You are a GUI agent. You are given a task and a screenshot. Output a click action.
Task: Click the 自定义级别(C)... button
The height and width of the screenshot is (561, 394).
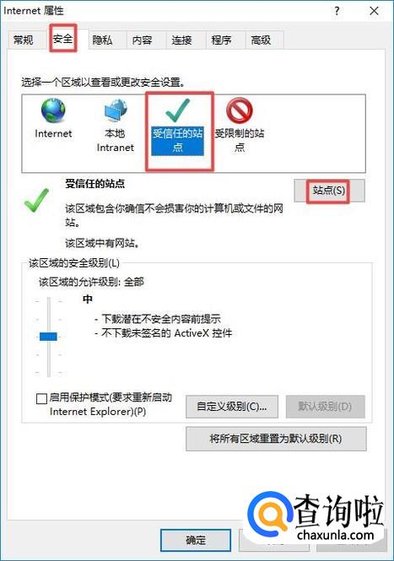232,407
